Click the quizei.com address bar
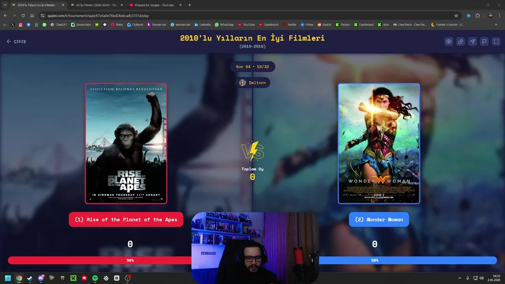This screenshot has width=505, height=284. pos(249,16)
